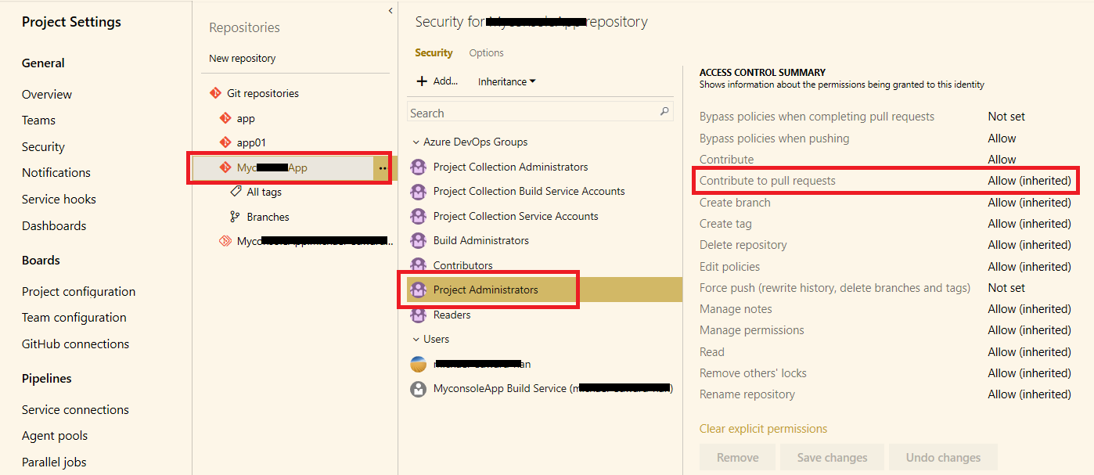Change the Manage permissions value
The image size is (1094, 475).
[x=1029, y=330]
